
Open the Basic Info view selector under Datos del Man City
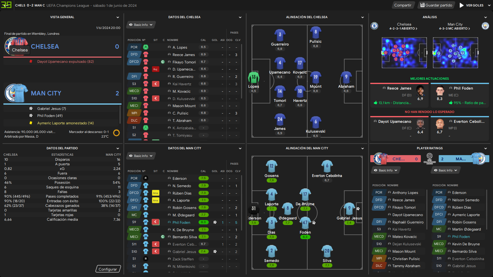coord(141,156)
